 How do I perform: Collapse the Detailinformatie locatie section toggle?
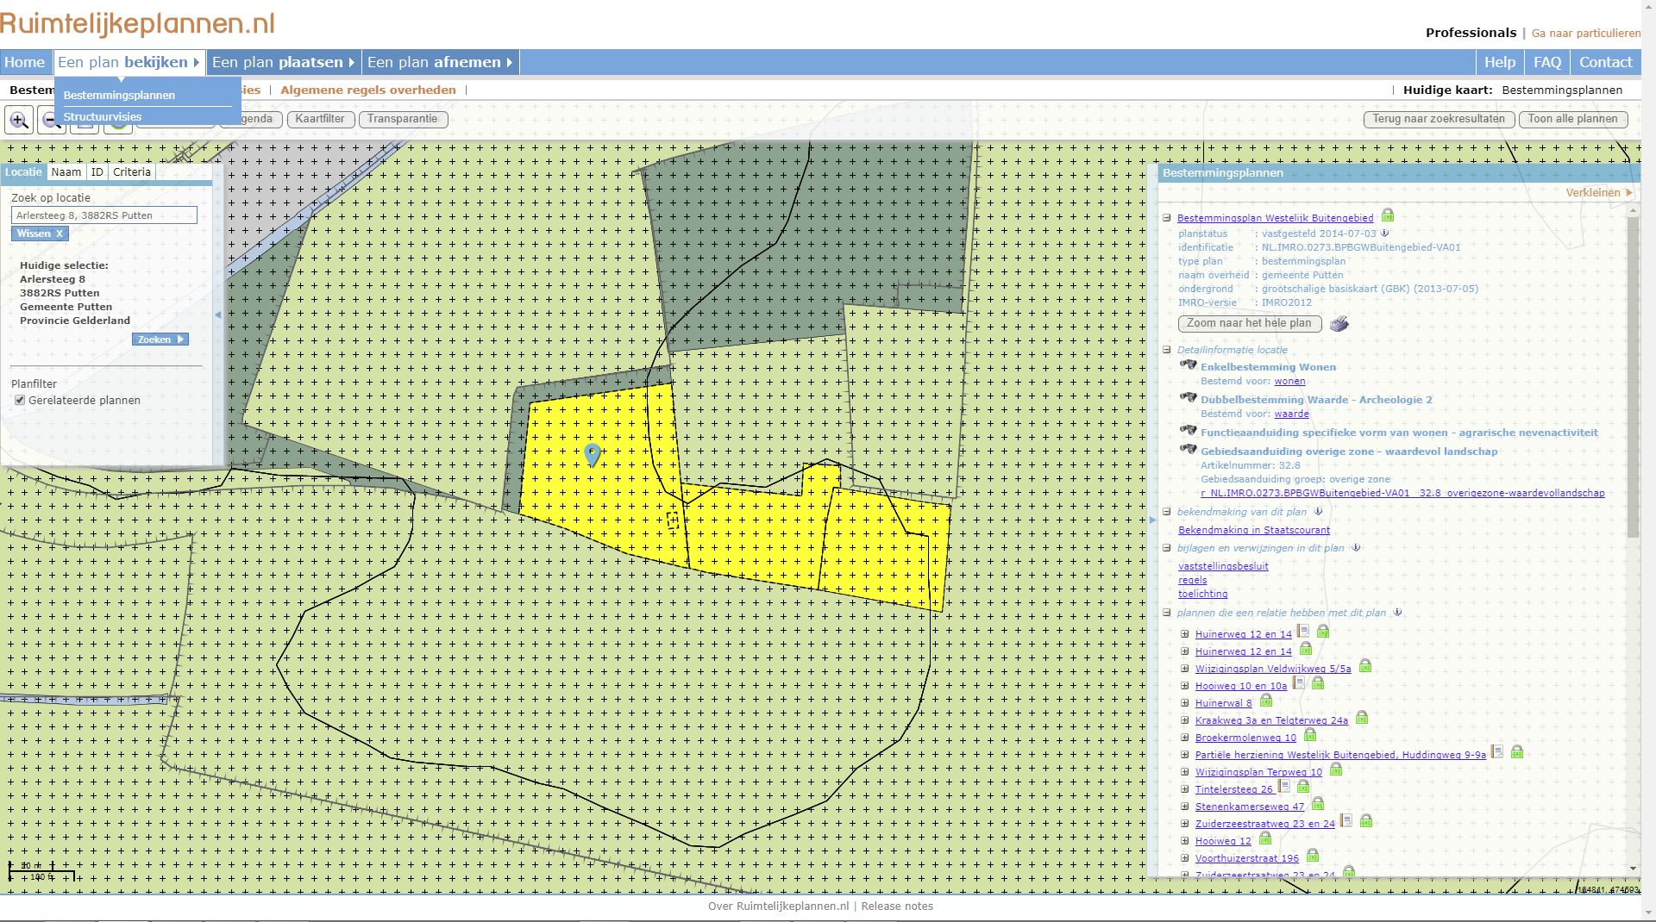pos(1166,350)
